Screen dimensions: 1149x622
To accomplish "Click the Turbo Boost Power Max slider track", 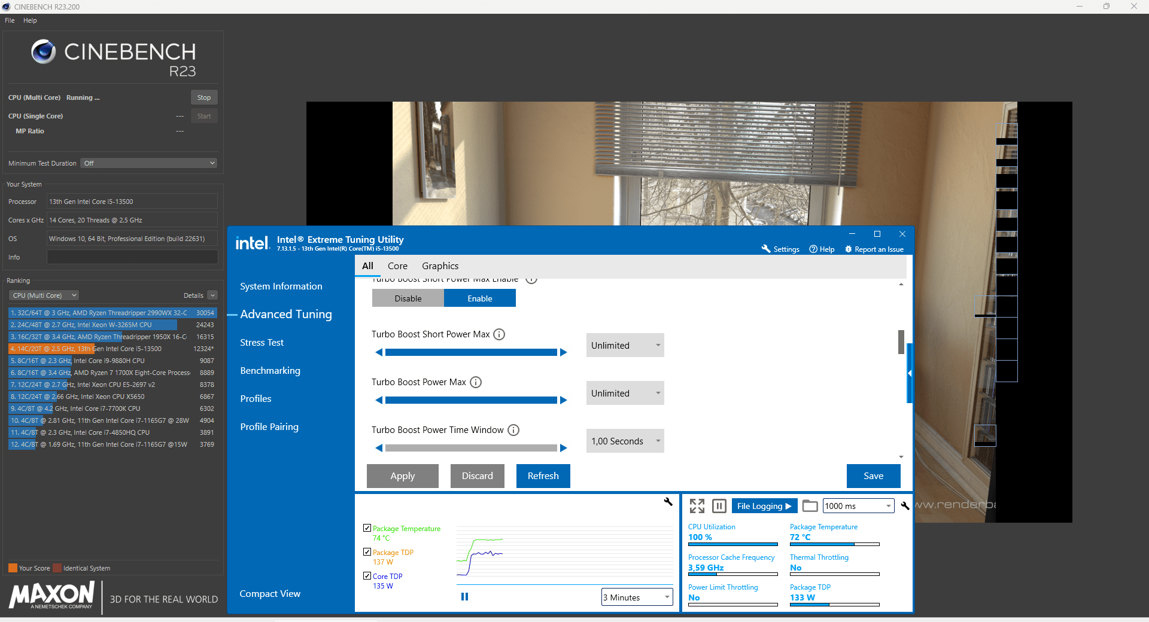I will point(471,400).
